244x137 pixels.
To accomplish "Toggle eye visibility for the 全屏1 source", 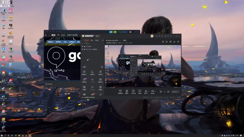I will [x=82, y=47].
